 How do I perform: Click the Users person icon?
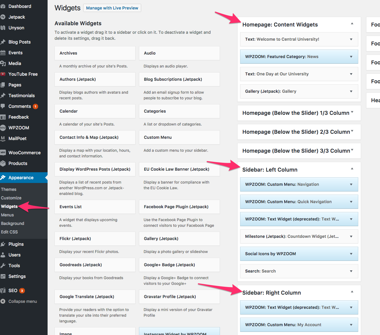3,255
